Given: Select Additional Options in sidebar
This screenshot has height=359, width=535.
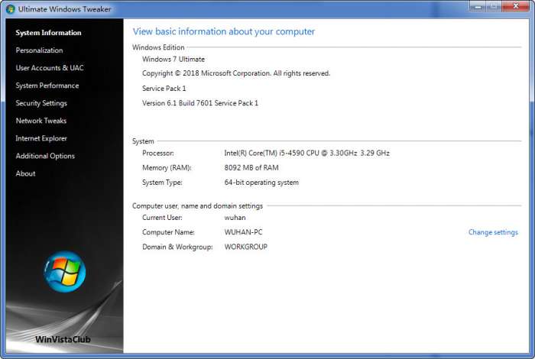Looking at the screenshot, I should (45, 156).
